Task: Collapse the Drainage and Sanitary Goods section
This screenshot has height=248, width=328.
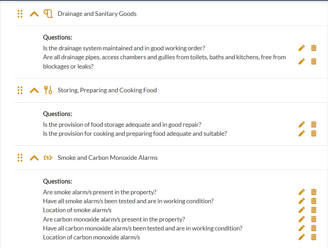Action: (x=34, y=14)
